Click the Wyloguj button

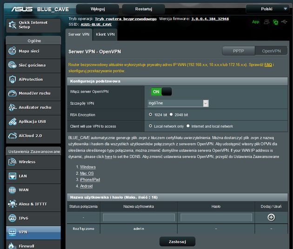tap(98, 9)
